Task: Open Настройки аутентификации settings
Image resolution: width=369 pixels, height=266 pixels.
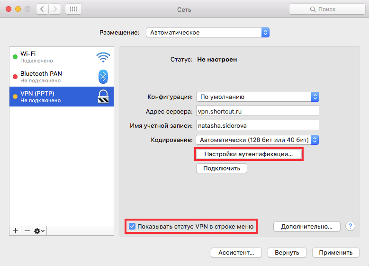Action: coord(249,154)
